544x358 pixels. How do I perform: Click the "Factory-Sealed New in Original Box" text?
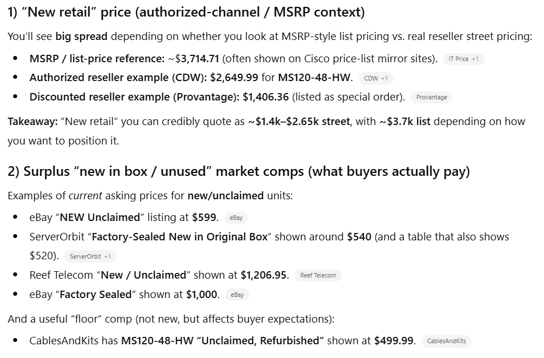click(x=179, y=236)
